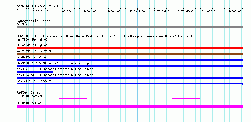The image size is (251, 122).
Task: Select the Cytogenetic Bands track title
Action: (34, 21)
